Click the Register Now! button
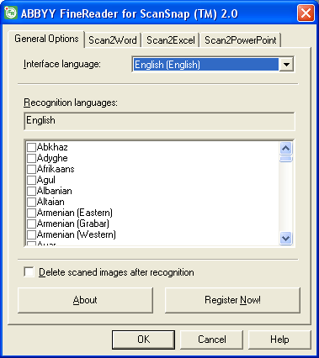The width and height of the screenshot is (319, 358). coord(232,300)
